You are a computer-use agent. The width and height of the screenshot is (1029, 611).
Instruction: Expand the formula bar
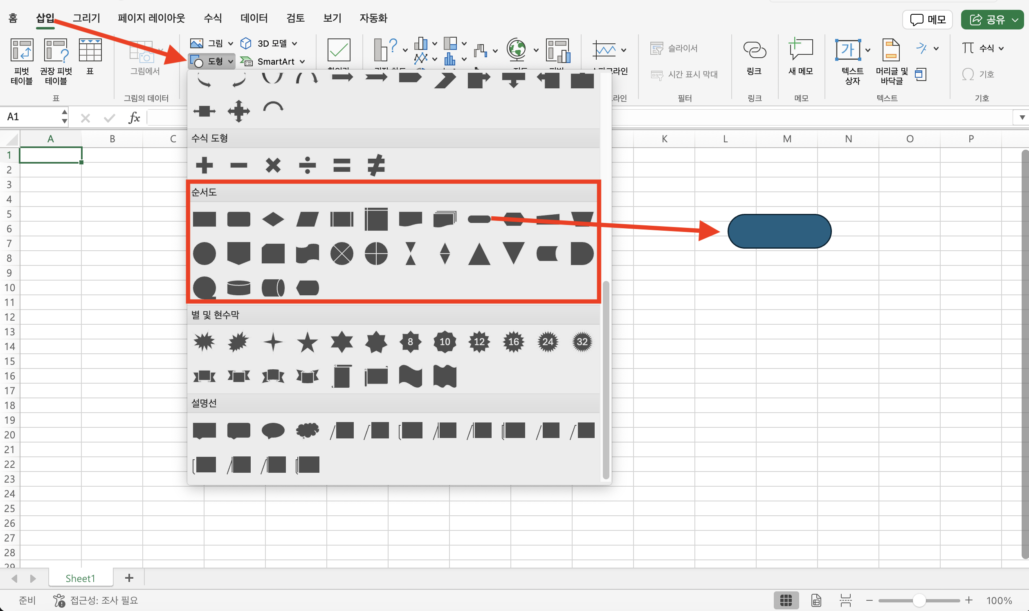[1022, 117]
